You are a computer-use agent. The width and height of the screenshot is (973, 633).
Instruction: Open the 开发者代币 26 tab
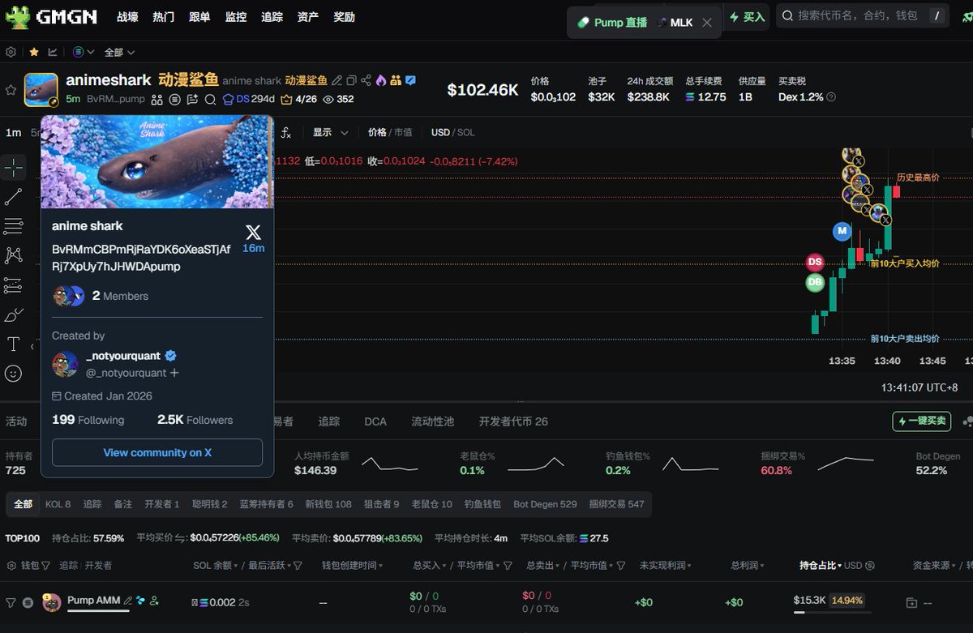(x=513, y=421)
